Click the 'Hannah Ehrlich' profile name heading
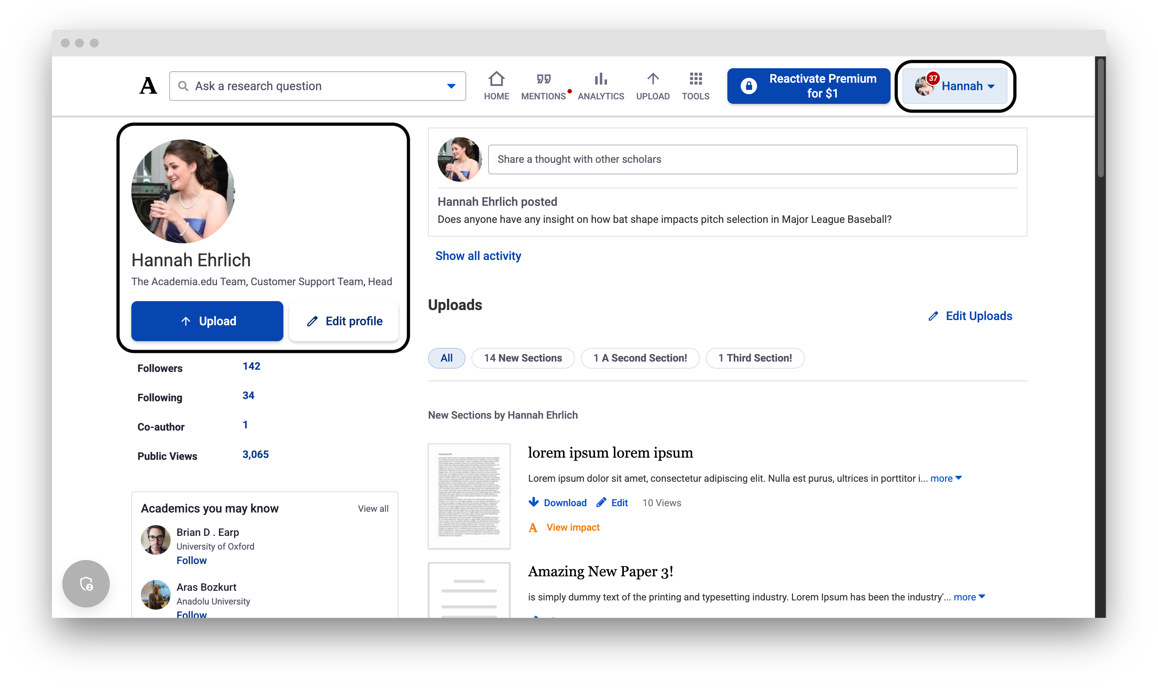This screenshot has height=692, width=1158. (191, 260)
